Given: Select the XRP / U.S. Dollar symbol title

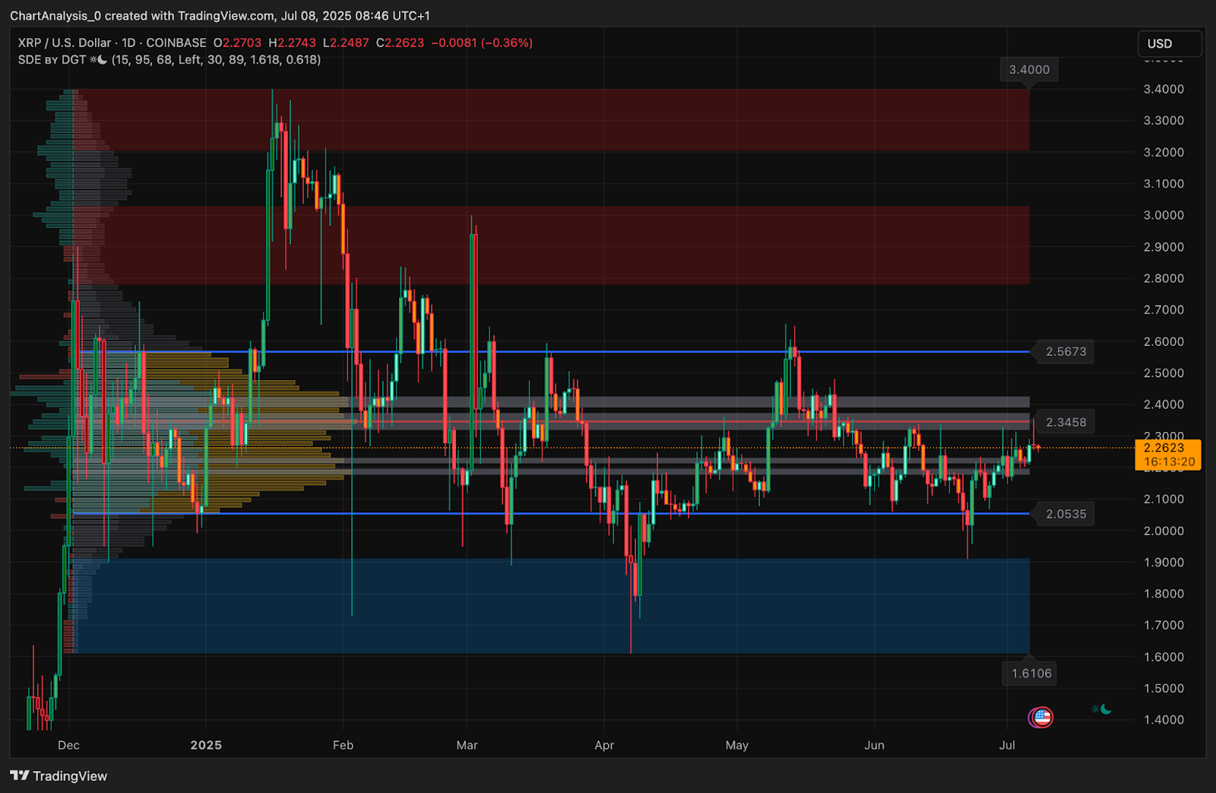Looking at the screenshot, I should pos(65,43).
